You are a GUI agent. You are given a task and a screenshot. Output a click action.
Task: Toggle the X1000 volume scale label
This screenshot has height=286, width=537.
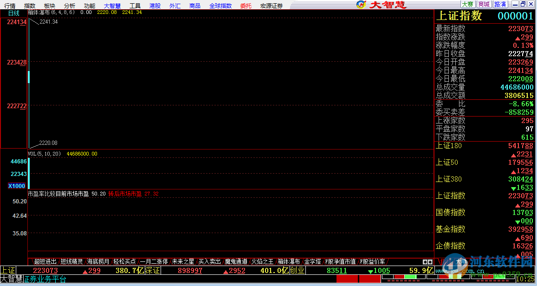(x=17, y=186)
